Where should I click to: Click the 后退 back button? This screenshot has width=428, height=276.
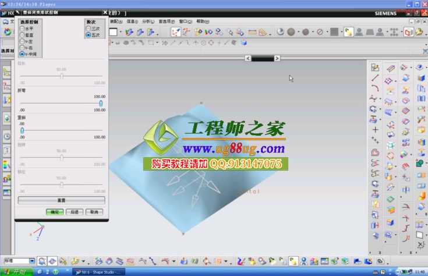coord(75,212)
